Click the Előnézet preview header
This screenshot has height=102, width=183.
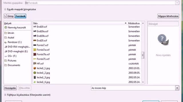point(163,24)
